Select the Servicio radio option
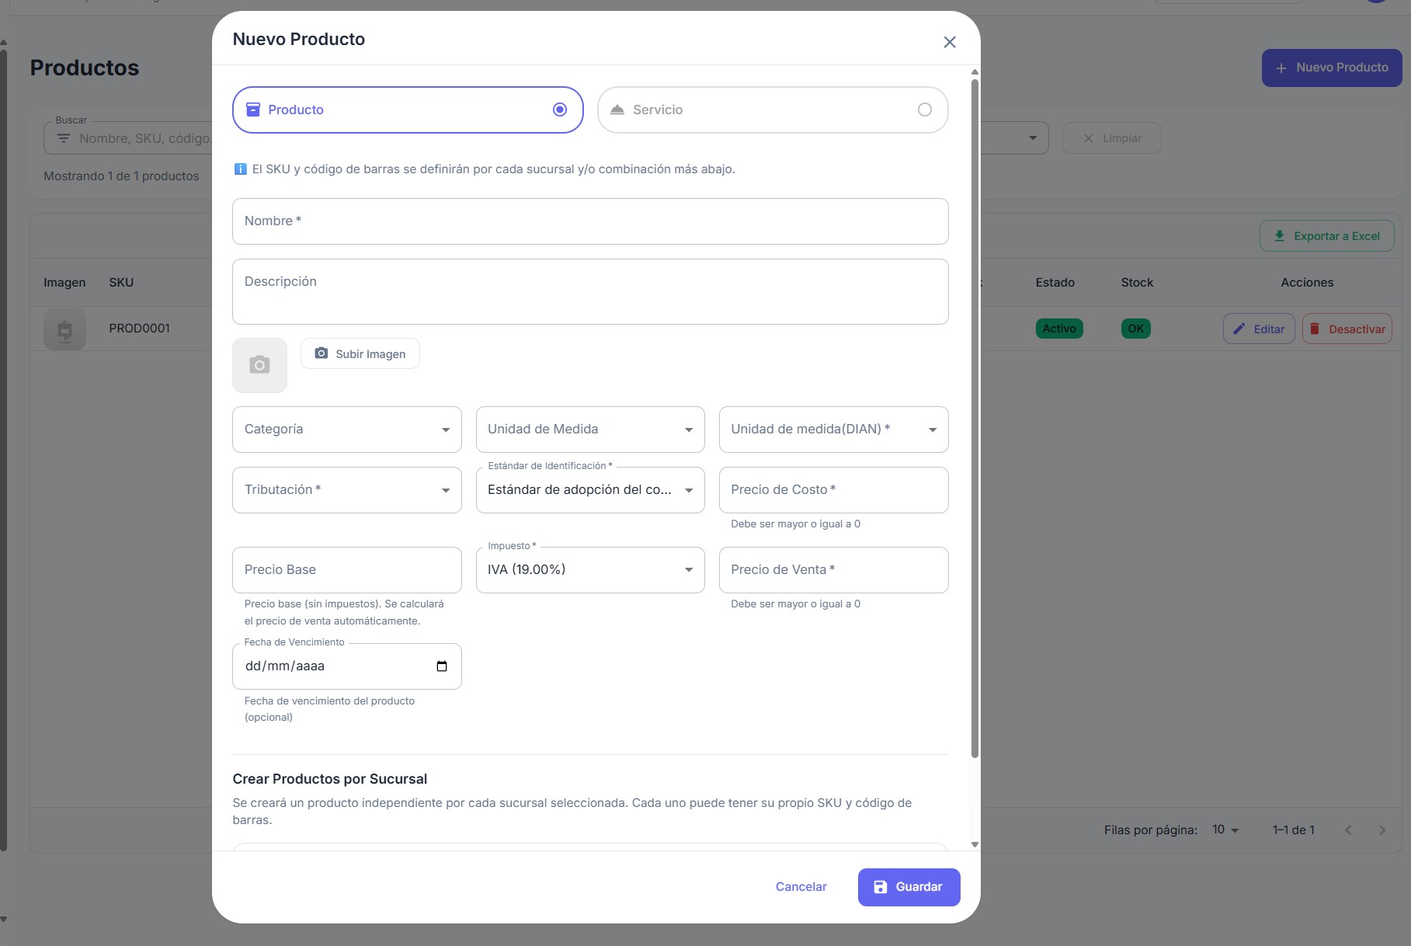The image size is (1411, 946). (924, 110)
